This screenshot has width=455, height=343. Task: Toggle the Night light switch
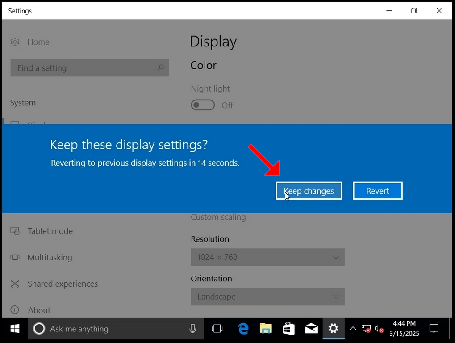point(203,105)
